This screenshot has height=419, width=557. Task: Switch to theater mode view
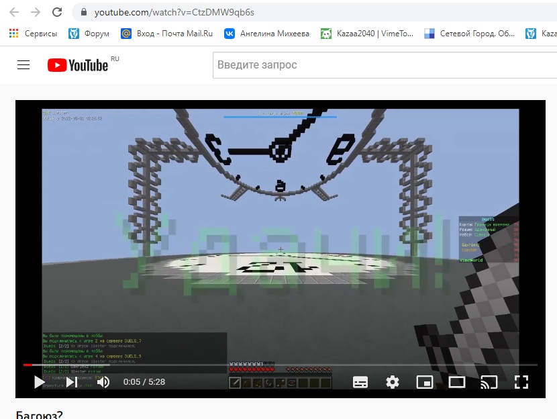(x=457, y=382)
